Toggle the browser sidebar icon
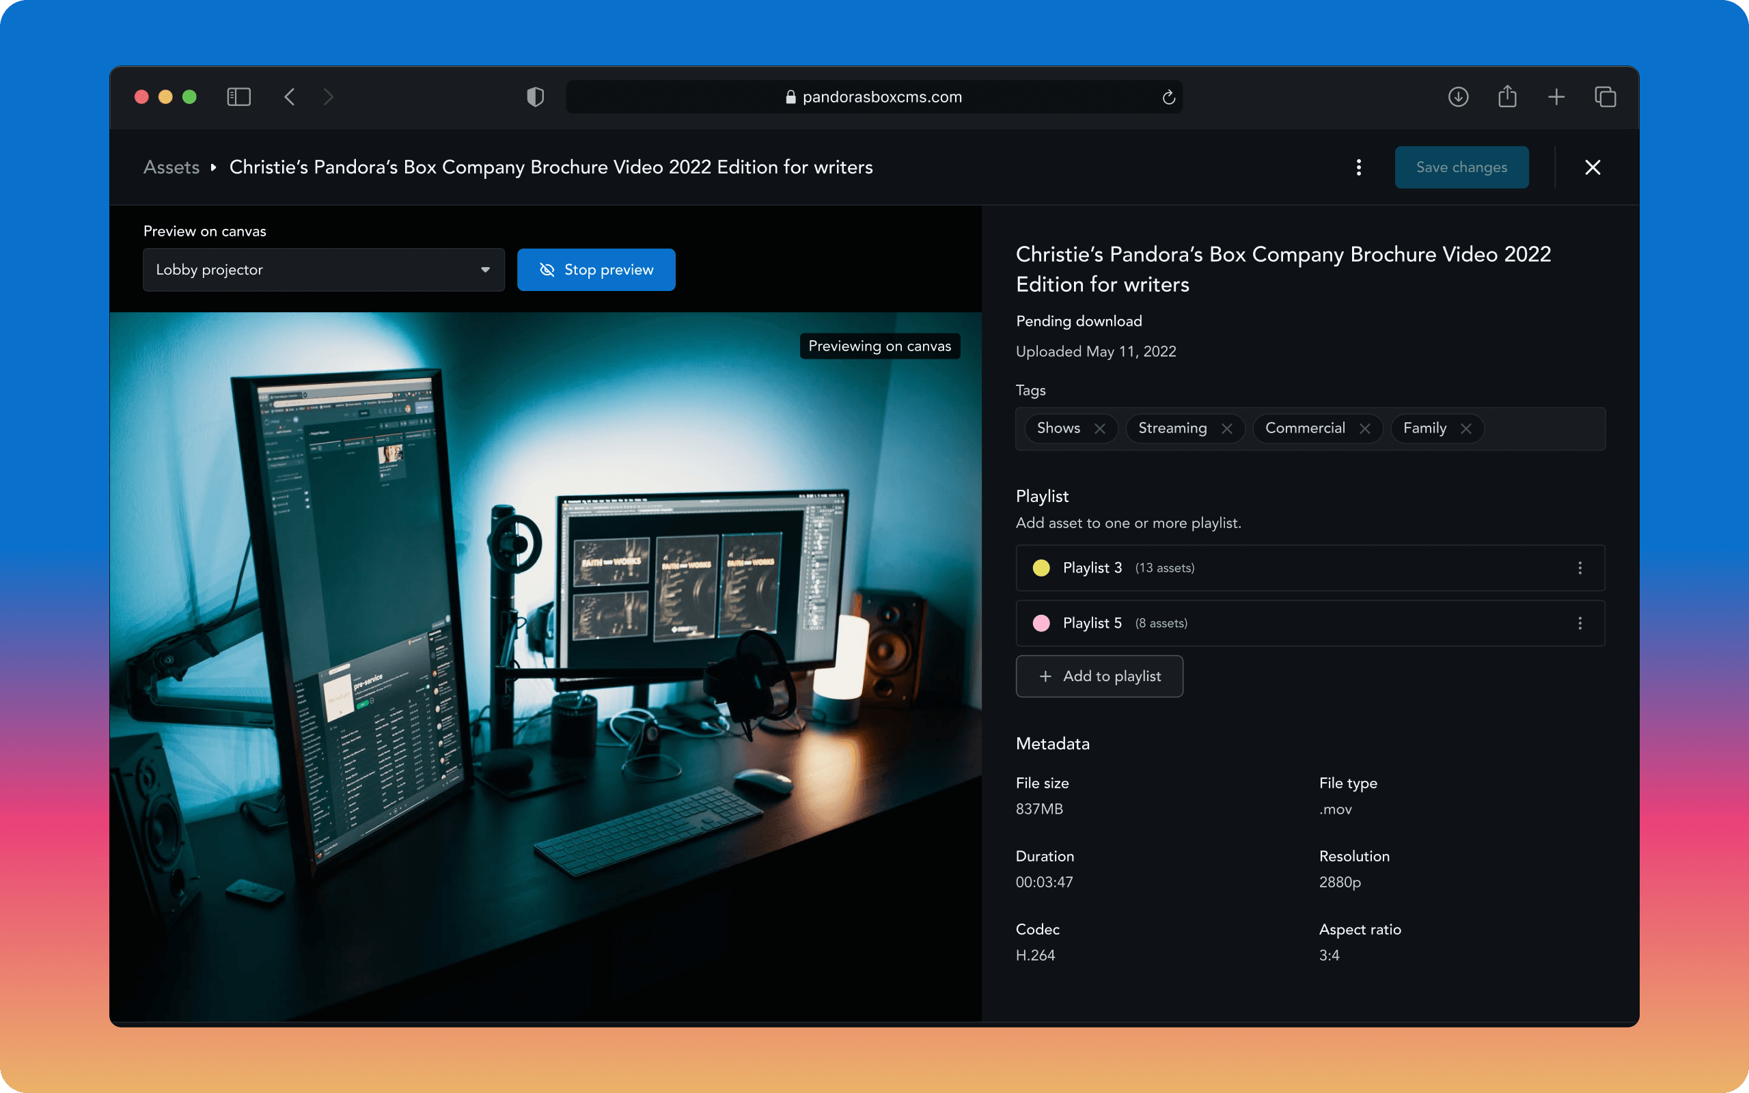The image size is (1749, 1093). [x=238, y=97]
